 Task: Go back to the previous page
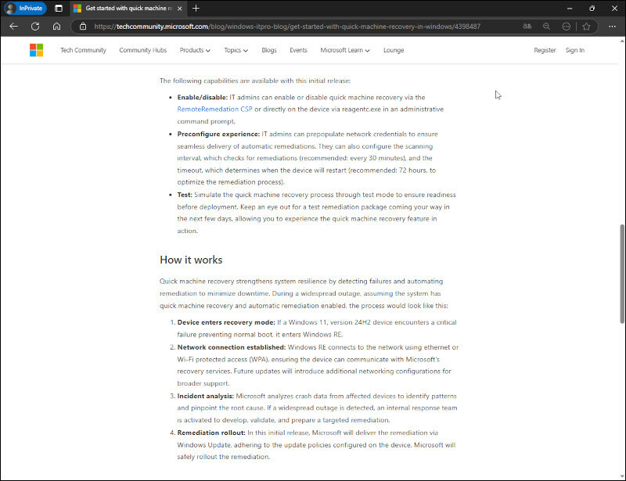point(14,27)
